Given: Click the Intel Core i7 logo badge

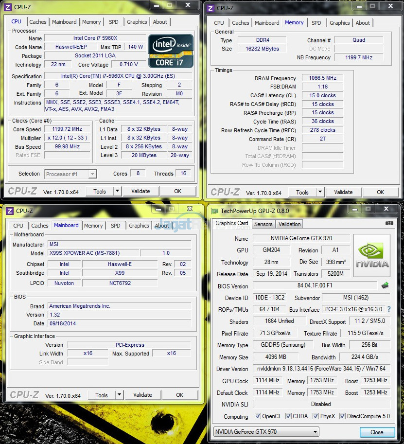Looking at the screenshot, I should click(x=171, y=51).
